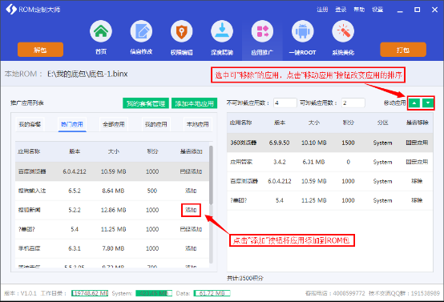Move selected app down with green arrow
Screen dimensions: 444x302
[x=428, y=103]
